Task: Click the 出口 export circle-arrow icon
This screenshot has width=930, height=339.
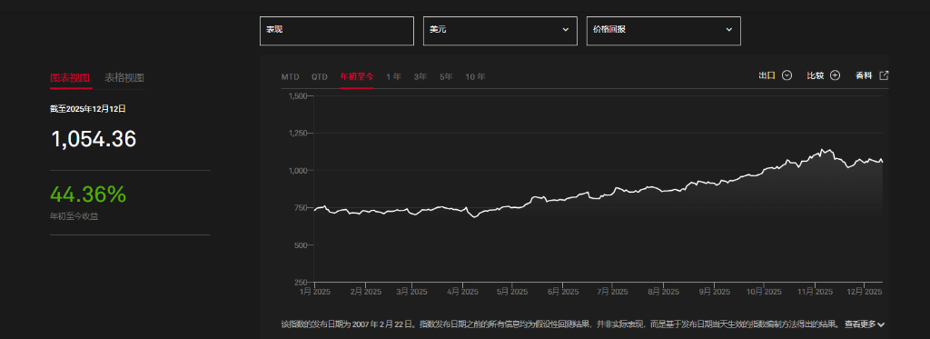Action: 787,75
